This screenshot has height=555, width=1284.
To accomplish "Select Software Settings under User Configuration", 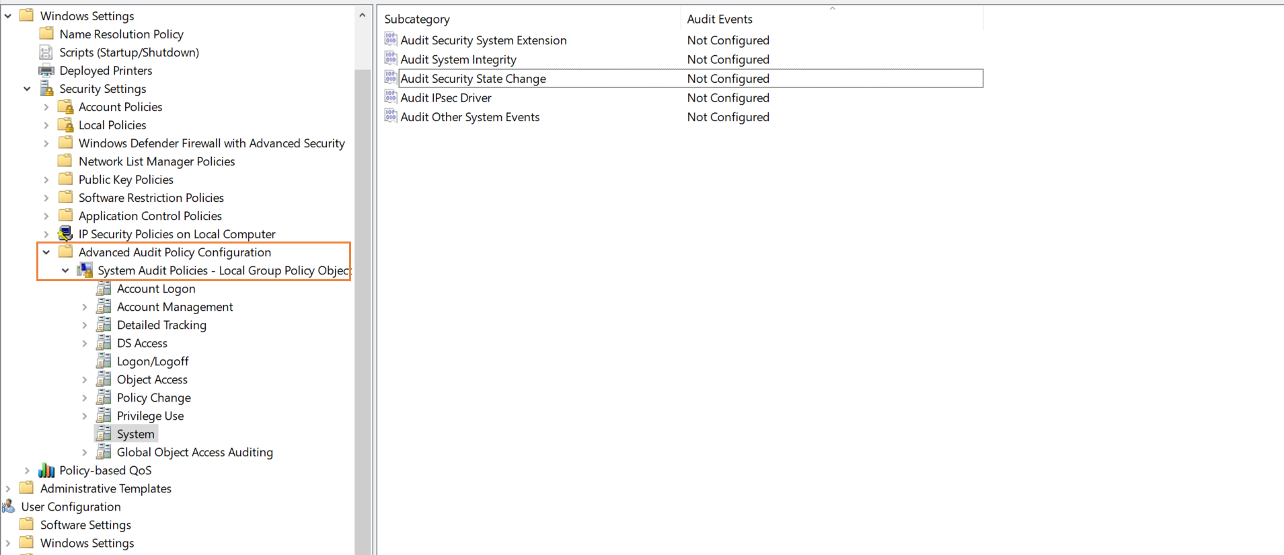I will coord(85,525).
